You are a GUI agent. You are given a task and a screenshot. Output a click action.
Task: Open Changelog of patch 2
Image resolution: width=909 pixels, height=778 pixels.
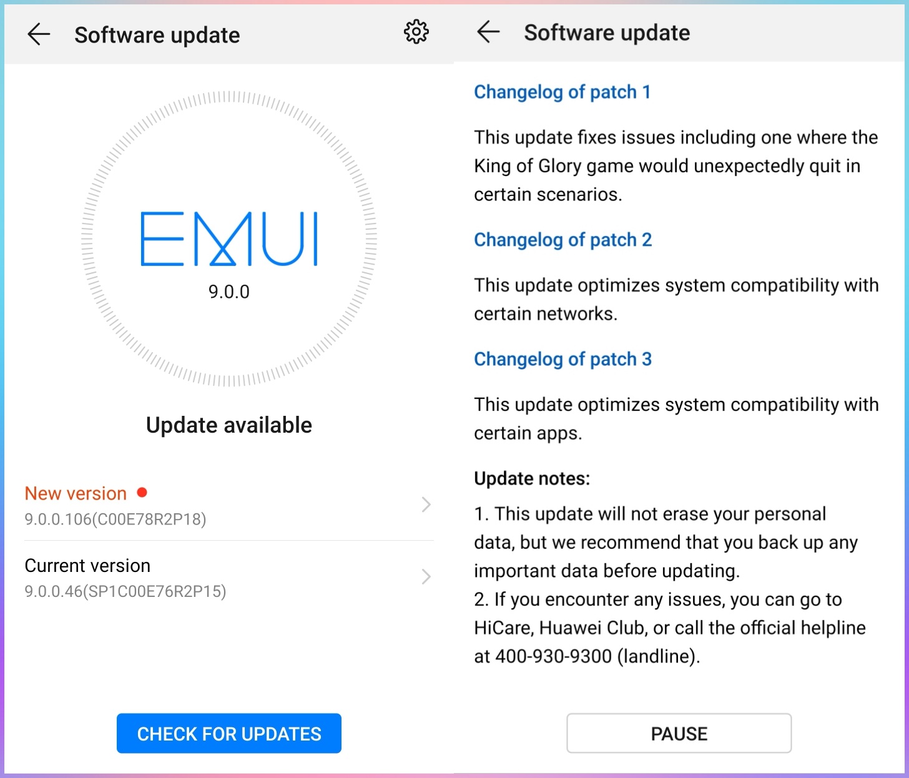point(563,240)
